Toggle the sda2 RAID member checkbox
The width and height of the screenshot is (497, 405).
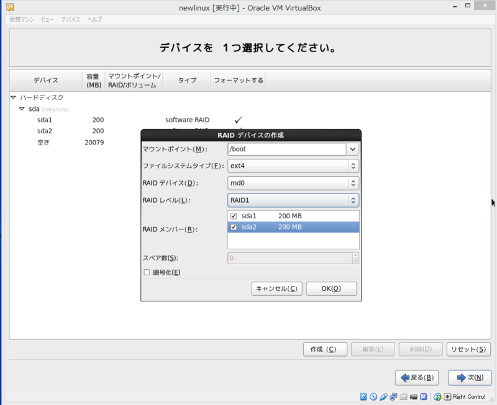[234, 227]
